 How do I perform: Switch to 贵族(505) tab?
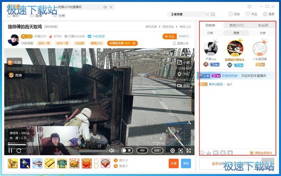point(237,25)
